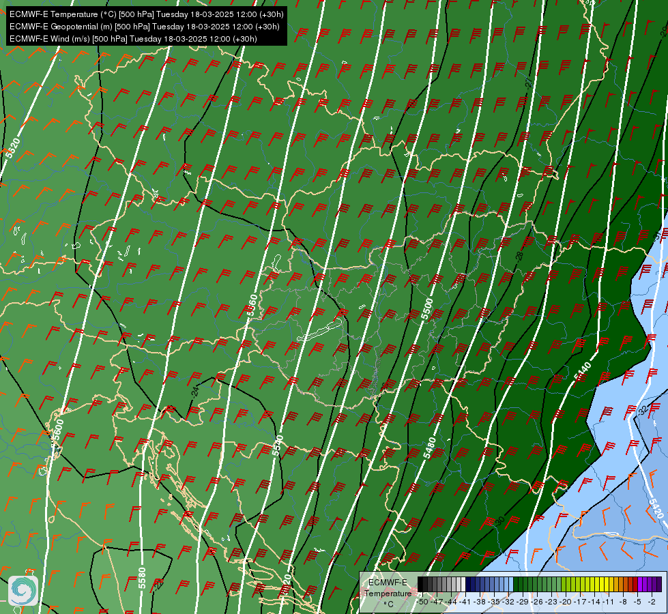This screenshot has height=614, width=668.
Task: Click the -35 value on the legend scale
Action: point(494,602)
